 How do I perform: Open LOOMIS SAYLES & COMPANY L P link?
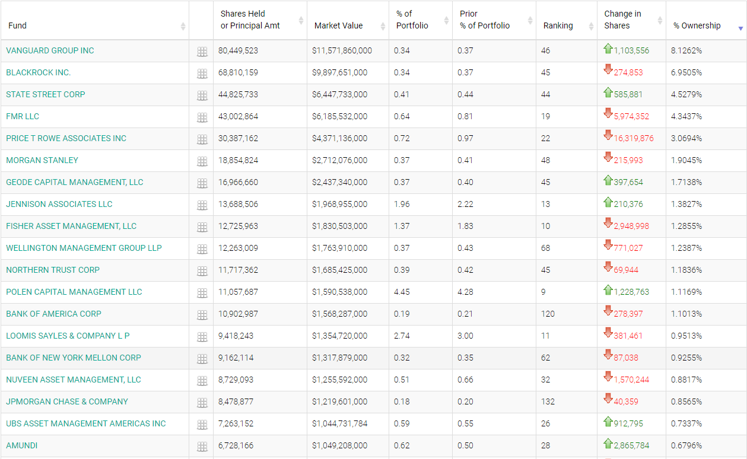coord(68,336)
